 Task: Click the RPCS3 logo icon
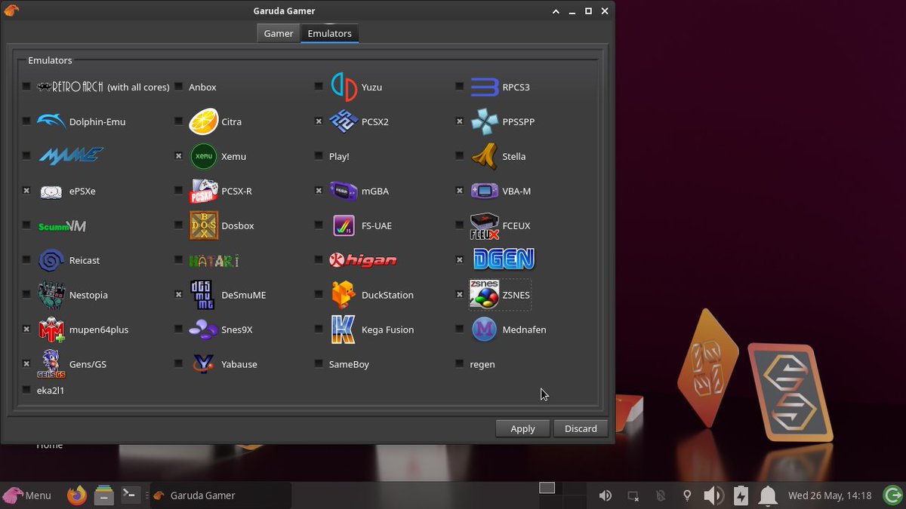(x=483, y=87)
